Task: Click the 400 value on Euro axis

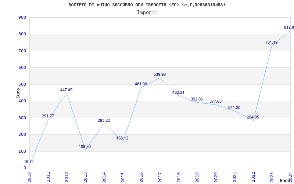Action: (x=22, y=101)
